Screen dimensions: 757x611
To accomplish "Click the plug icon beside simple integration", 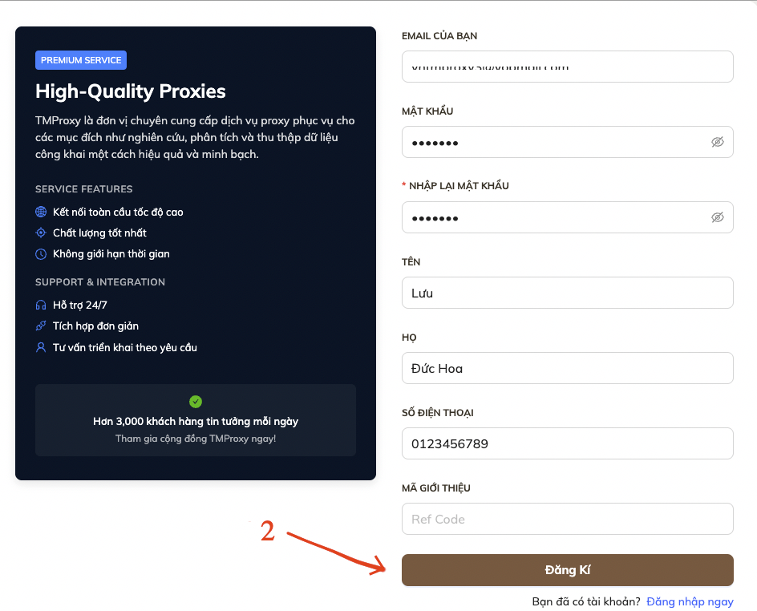I will (42, 326).
